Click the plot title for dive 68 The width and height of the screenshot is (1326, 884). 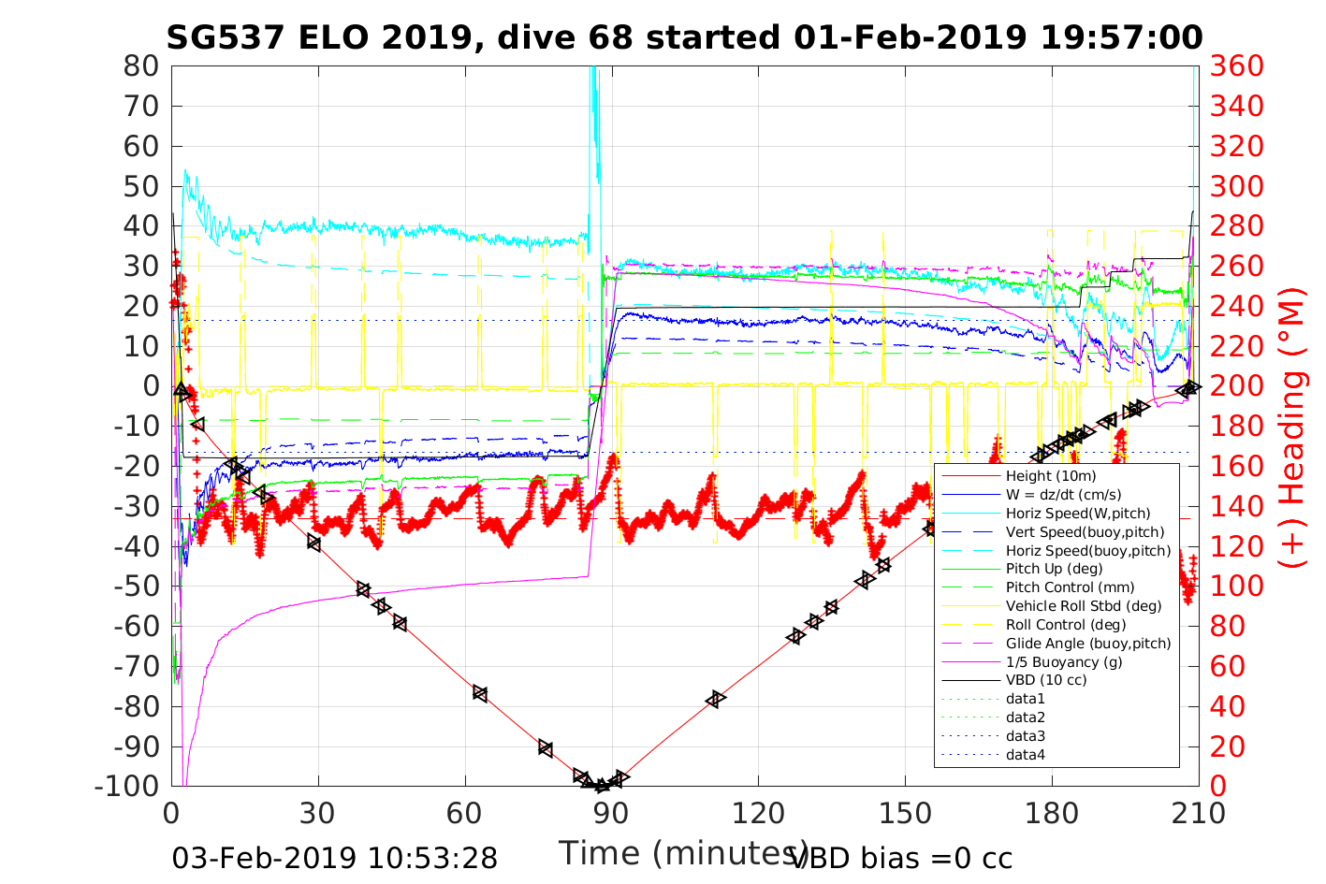coord(684,37)
